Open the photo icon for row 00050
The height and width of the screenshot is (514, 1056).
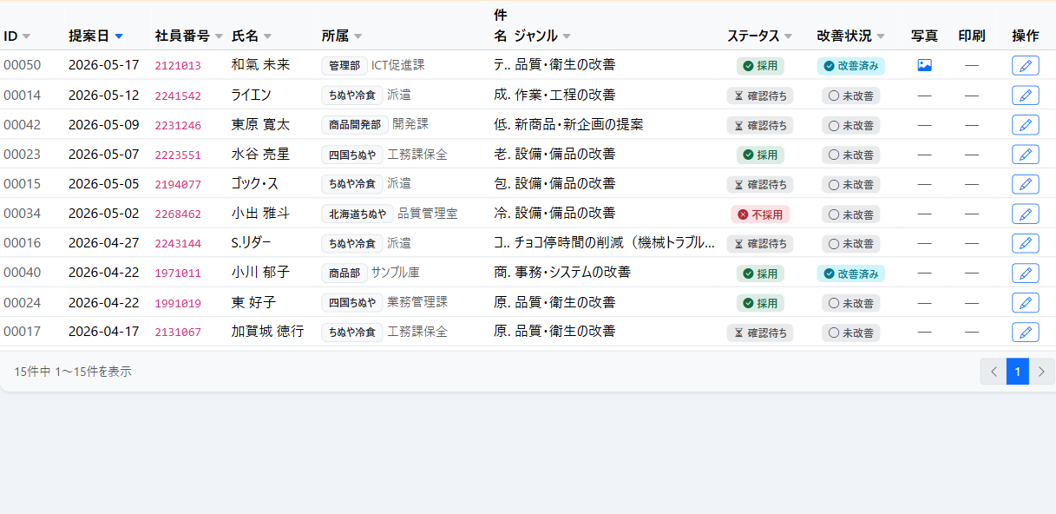(x=924, y=65)
